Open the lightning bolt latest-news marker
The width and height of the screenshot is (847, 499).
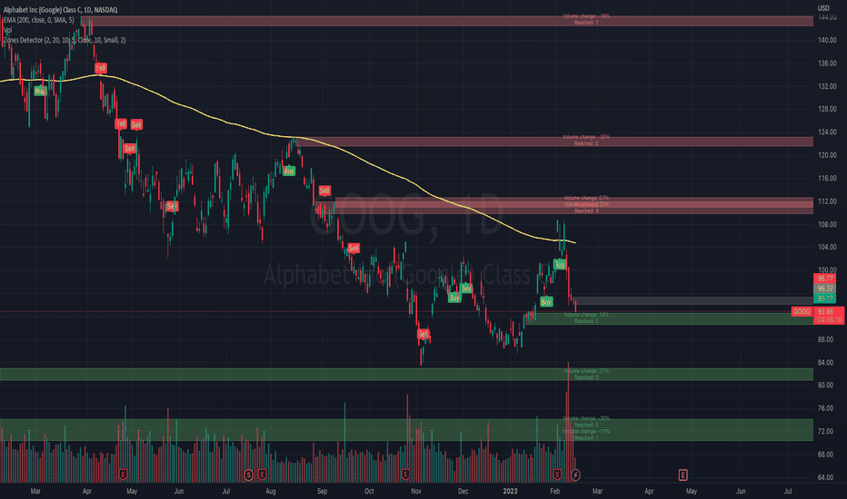point(575,475)
